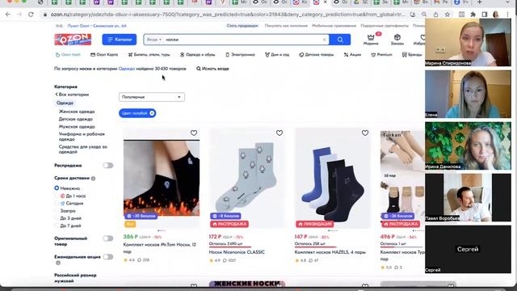Open the Ozon fresh section
This screenshot has width=517, height=291.
click(x=68, y=55)
